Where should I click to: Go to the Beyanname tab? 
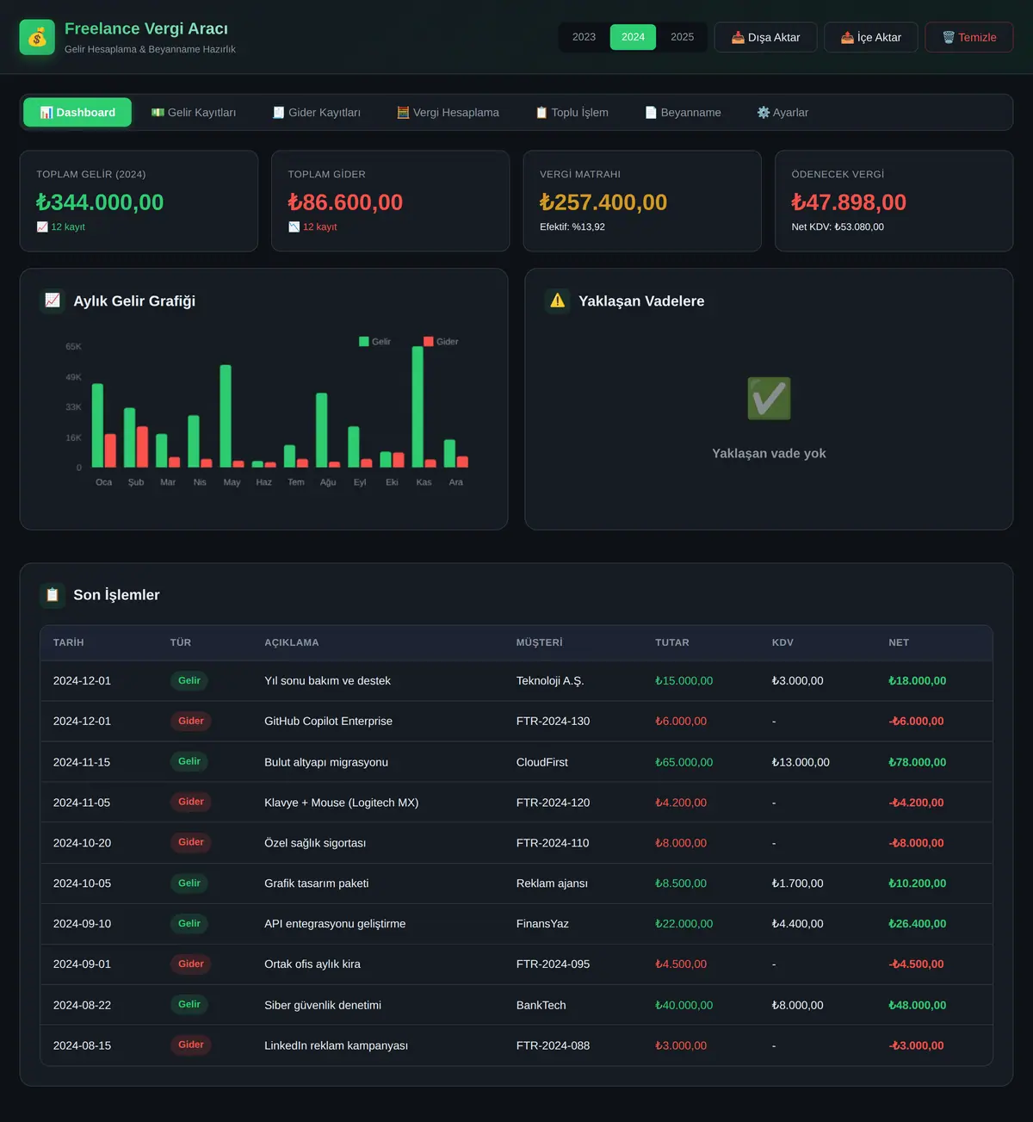(684, 113)
